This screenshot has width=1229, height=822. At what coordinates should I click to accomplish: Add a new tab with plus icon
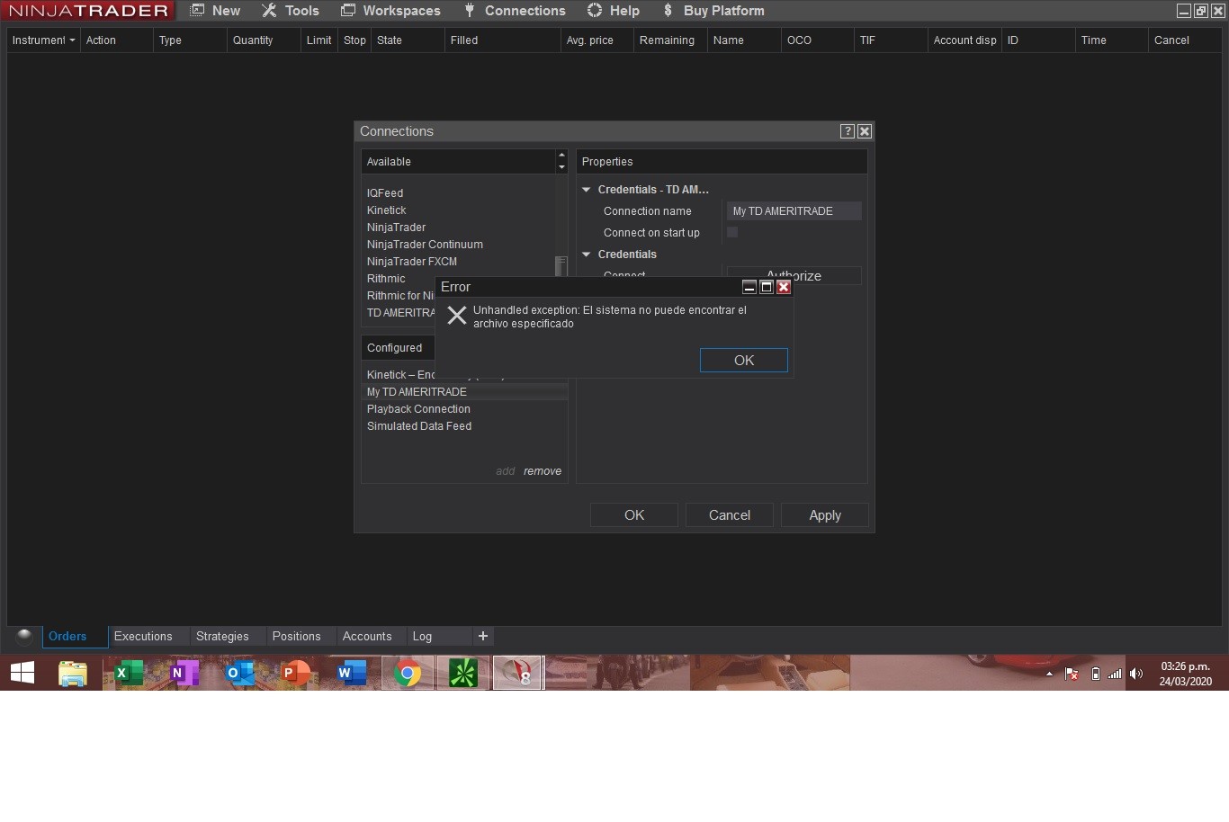483,637
